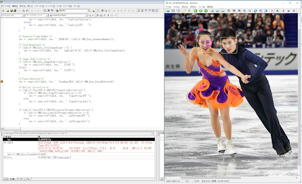
Task: Click the blue rotate icon in image viewer toolbar
Action: (255, 11)
